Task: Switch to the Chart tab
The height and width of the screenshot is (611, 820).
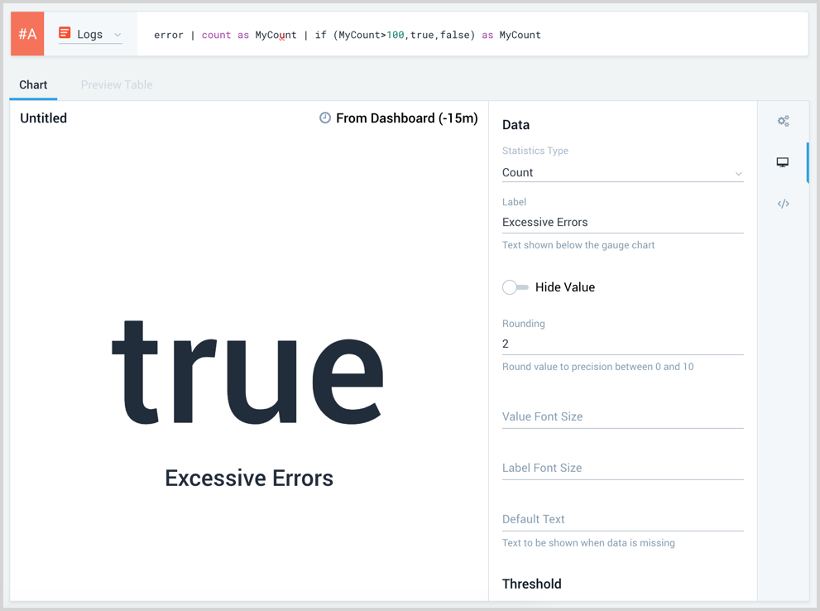Action: (33, 84)
